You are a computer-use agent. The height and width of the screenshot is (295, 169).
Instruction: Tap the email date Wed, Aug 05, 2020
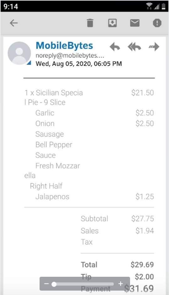coord(79,64)
